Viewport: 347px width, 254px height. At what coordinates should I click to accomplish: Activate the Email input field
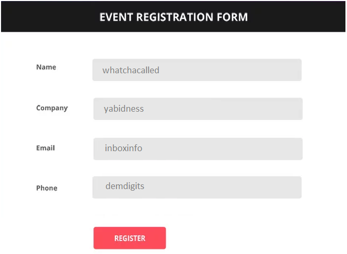(198, 149)
